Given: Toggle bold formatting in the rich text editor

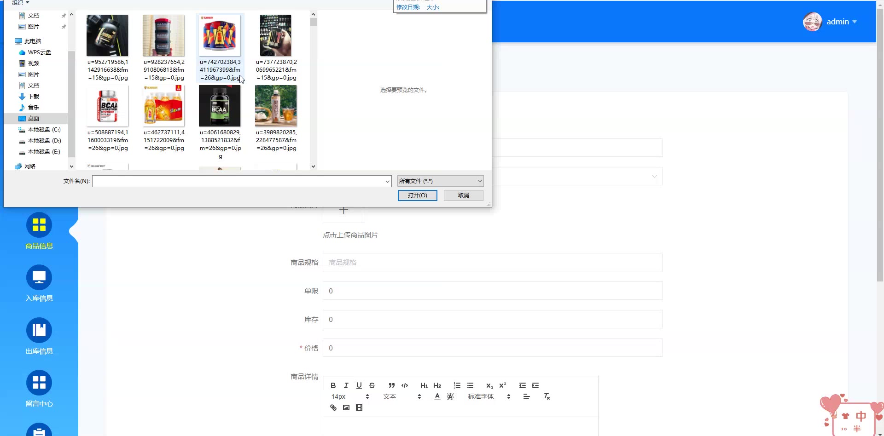Looking at the screenshot, I should [x=333, y=385].
